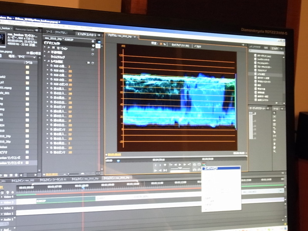The height and width of the screenshot is (231, 308).
Task: Toggle animation stopwatch for 青のガンマ
Action: (51, 152)
